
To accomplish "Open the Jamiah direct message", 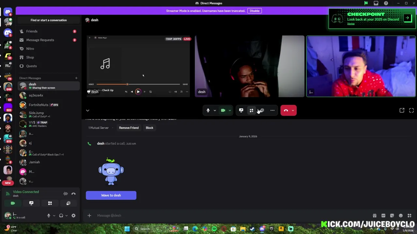I will 49,162.
